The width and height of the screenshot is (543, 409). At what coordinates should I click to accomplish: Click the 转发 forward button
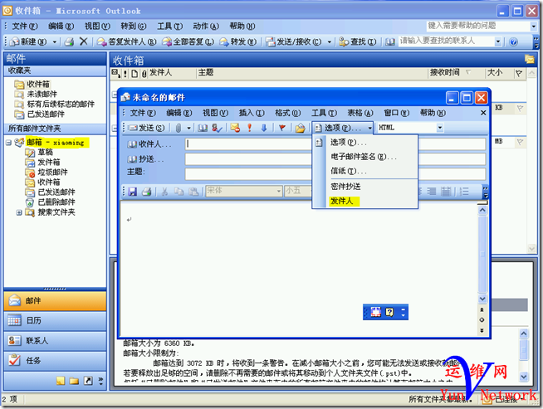click(238, 41)
